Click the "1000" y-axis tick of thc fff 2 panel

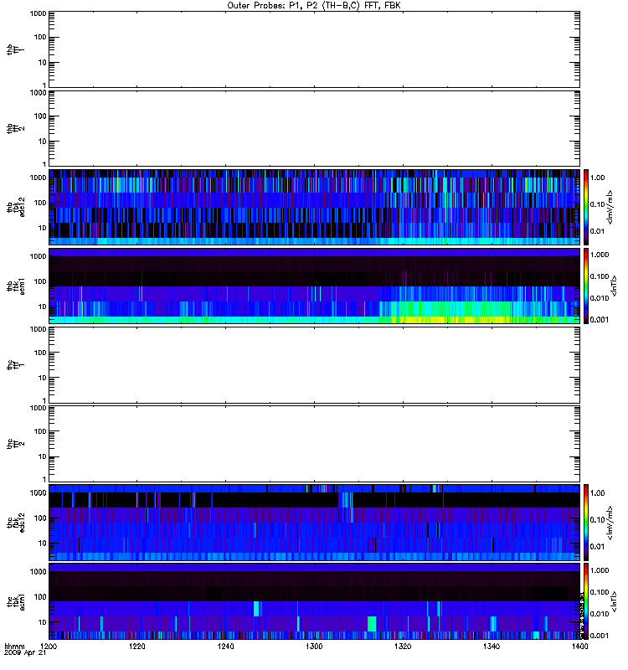point(38,408)
